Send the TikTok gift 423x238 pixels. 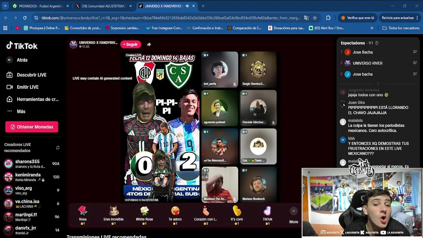tap(267, 216)
